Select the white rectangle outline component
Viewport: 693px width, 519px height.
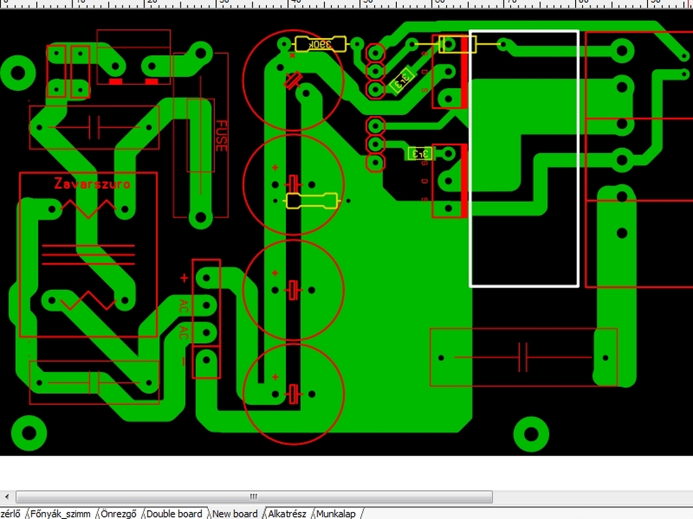coord(524,158)
